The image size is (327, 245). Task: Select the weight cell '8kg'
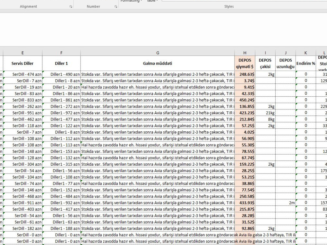coord(265,119)
